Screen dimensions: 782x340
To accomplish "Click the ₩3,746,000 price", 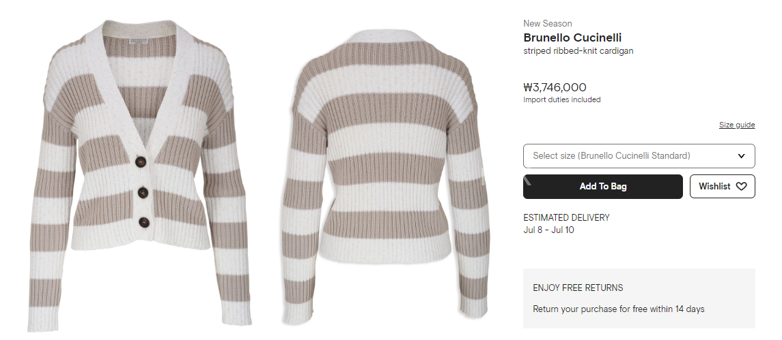I will [555, 87].
